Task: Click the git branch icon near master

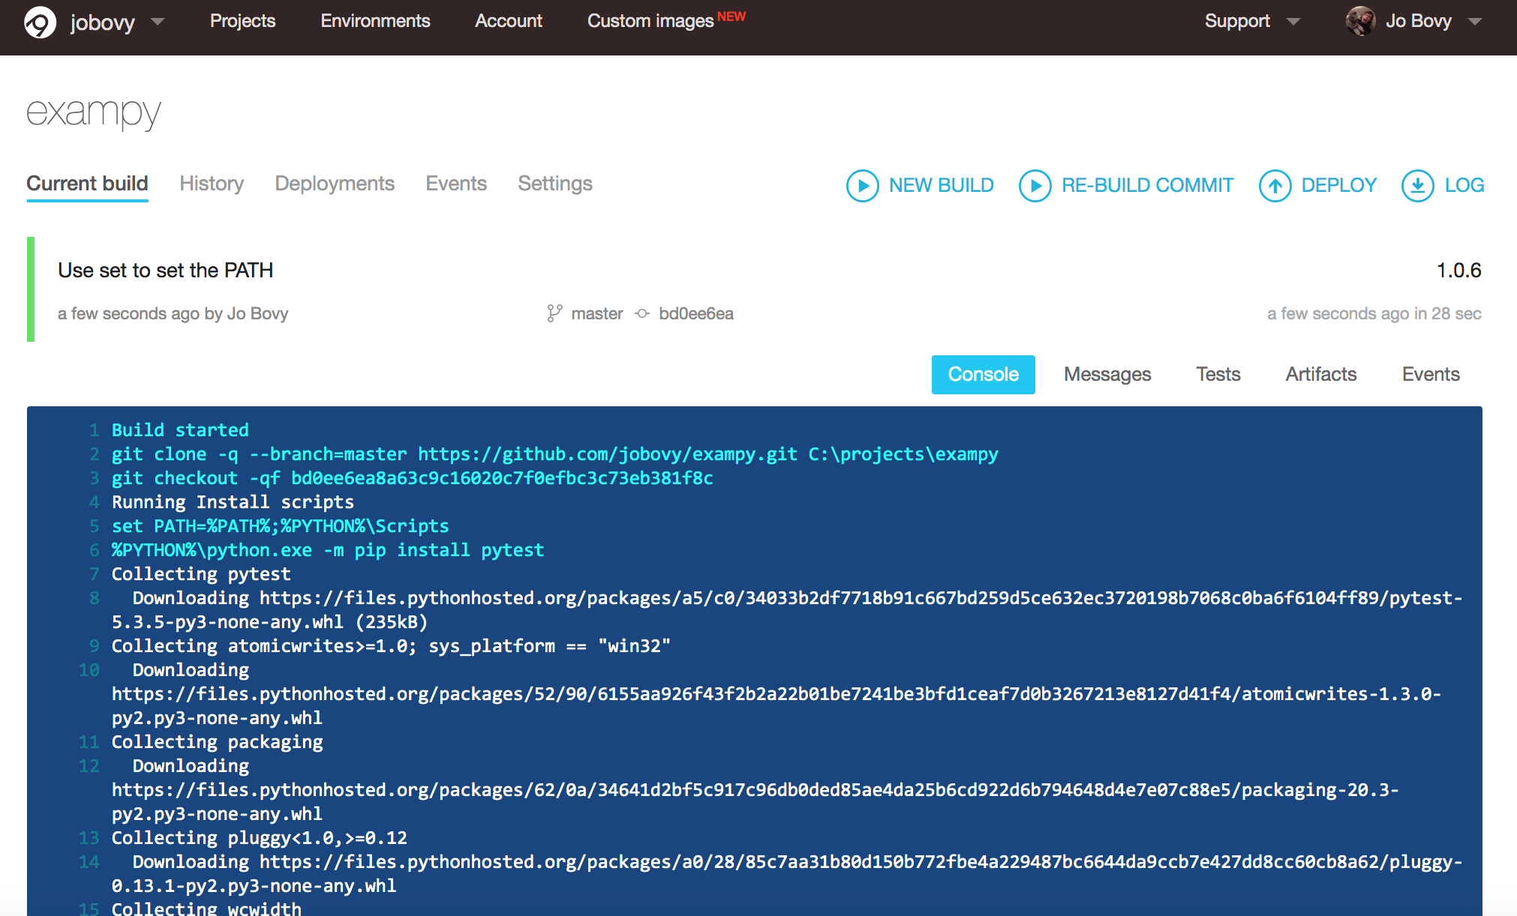Action: pyautogui.click(x=554, y=314)
